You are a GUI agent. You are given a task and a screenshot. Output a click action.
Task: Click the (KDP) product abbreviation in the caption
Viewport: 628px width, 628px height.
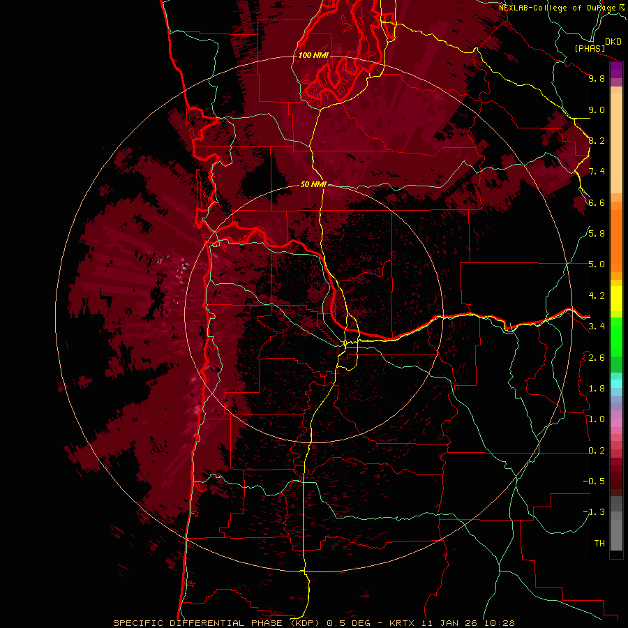[304, 623]
